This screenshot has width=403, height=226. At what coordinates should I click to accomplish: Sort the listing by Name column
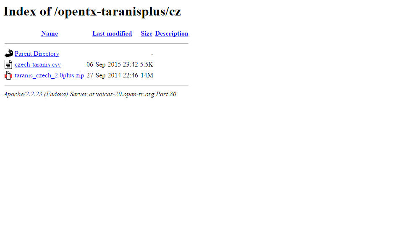pos(50,33)
